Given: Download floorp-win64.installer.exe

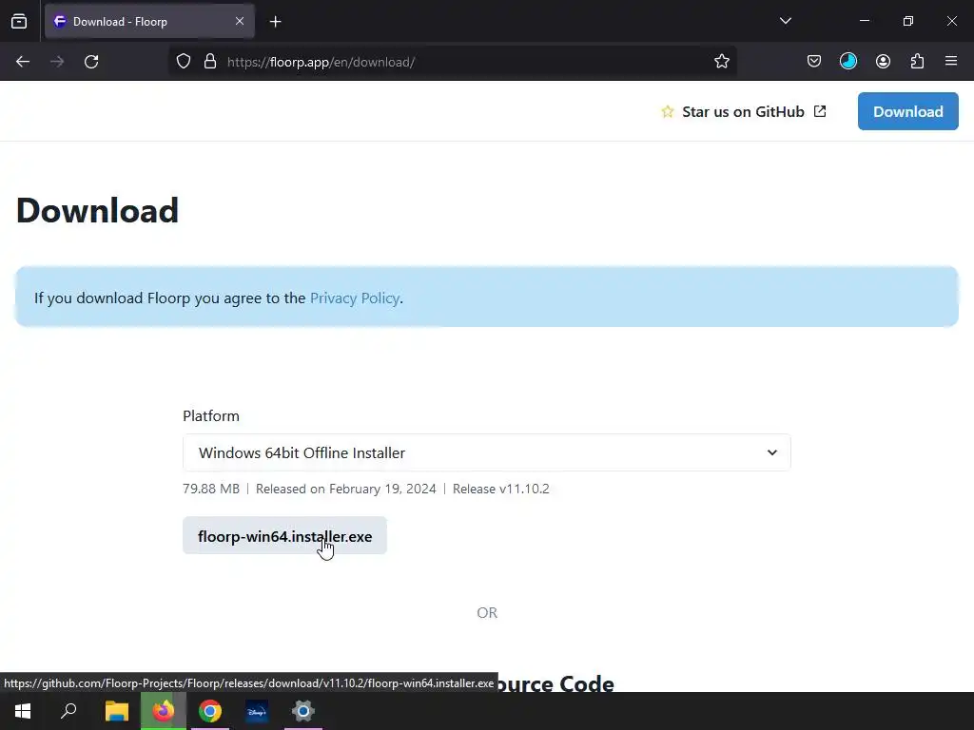Looking at the screenshot, I should click(284, 536).
